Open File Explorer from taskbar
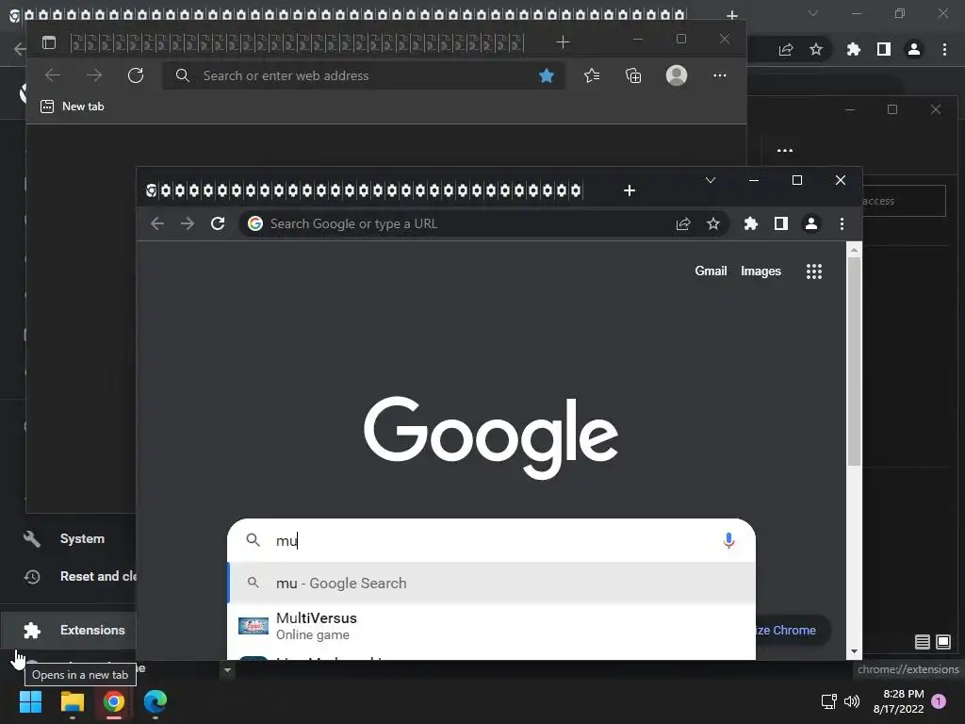965x724 pixels. [x=72, y=701]
